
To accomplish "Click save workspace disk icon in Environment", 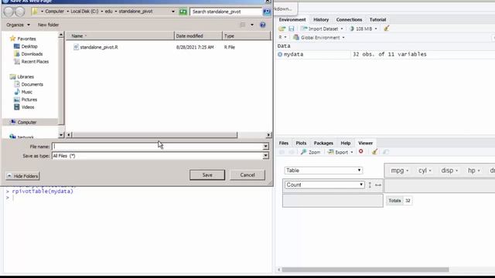I will coord(291,29).
